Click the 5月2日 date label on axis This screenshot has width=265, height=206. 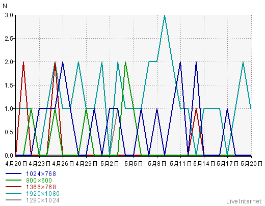110,164
